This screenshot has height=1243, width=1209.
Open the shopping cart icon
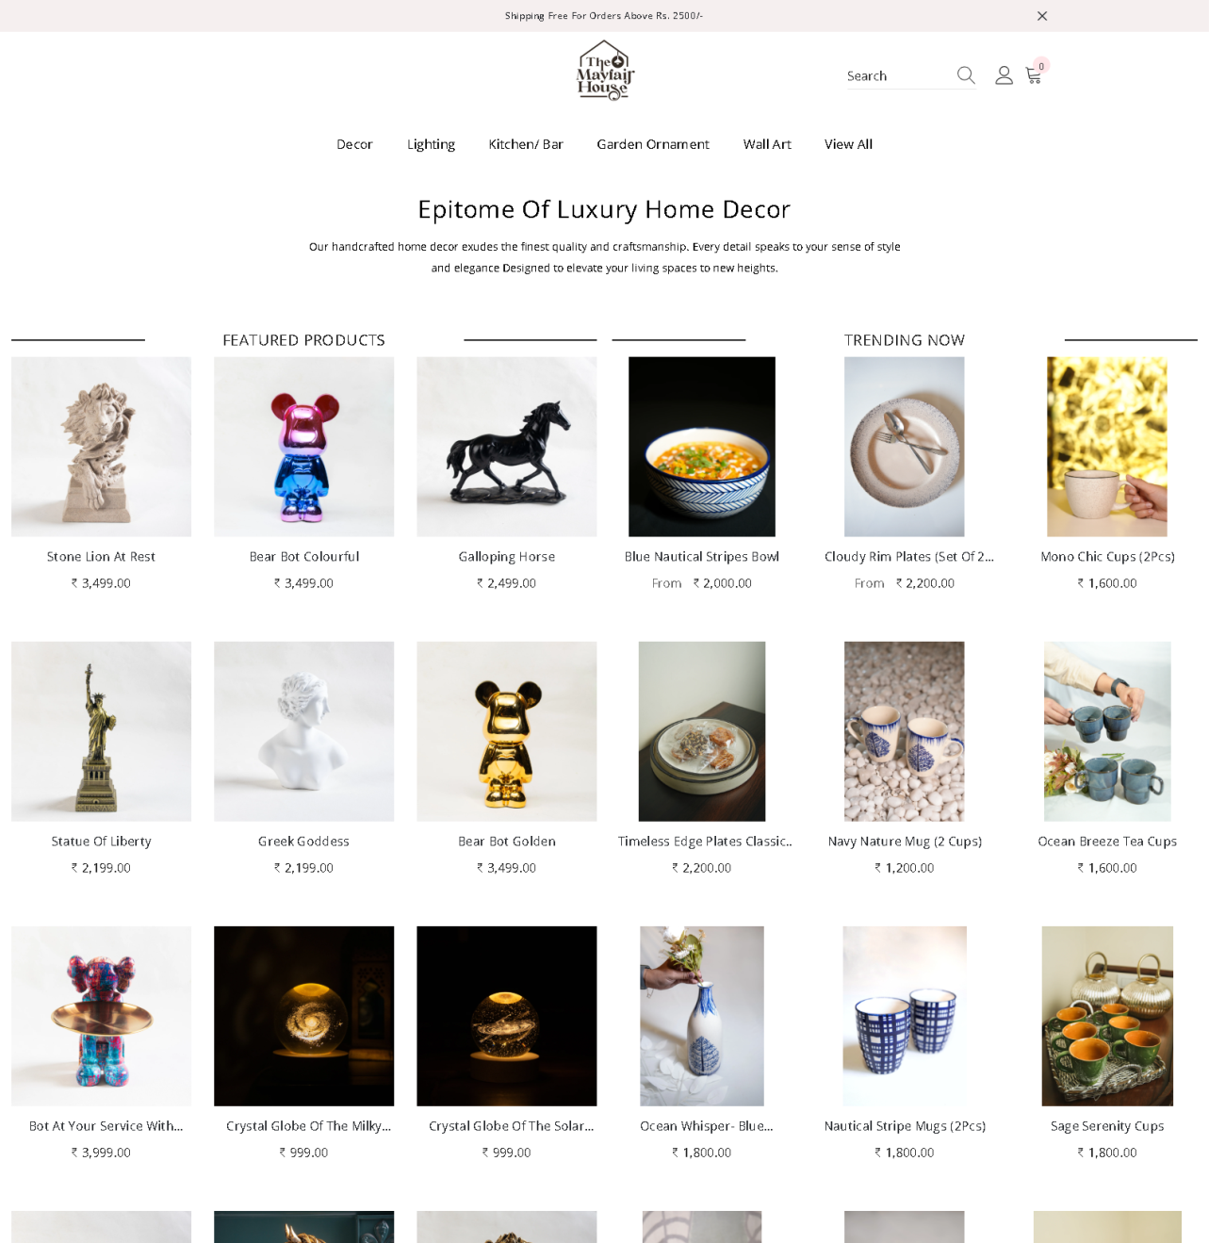[1034, 75]
